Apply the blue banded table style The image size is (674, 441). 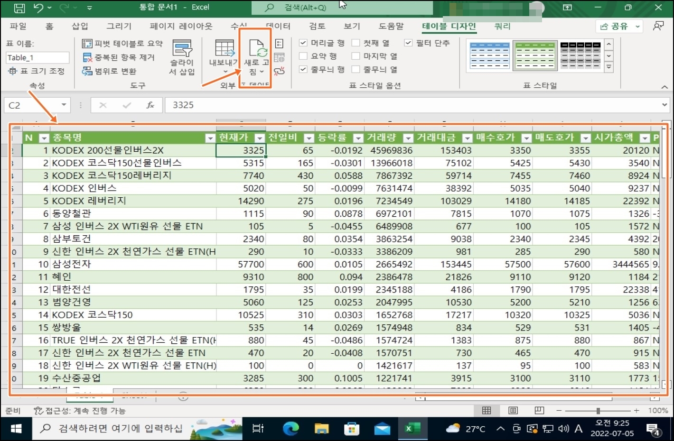[489, 55]
